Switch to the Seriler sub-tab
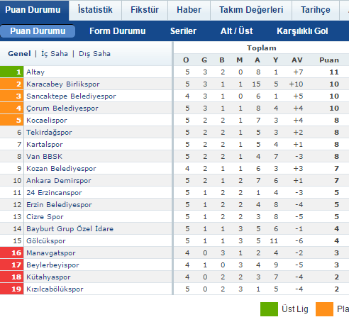 (183, 31)
